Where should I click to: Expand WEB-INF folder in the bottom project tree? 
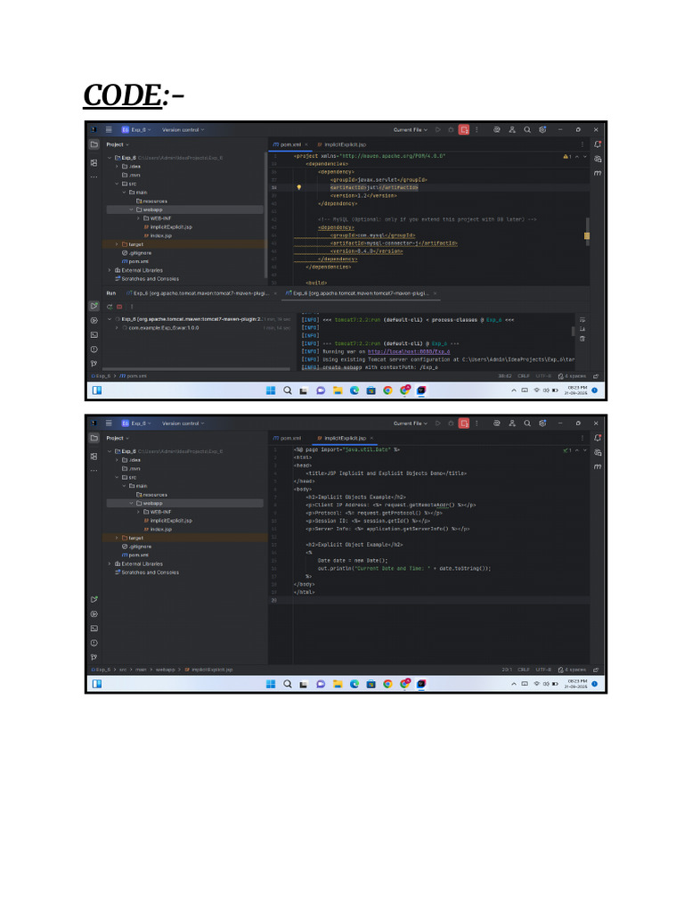point(138,512)
